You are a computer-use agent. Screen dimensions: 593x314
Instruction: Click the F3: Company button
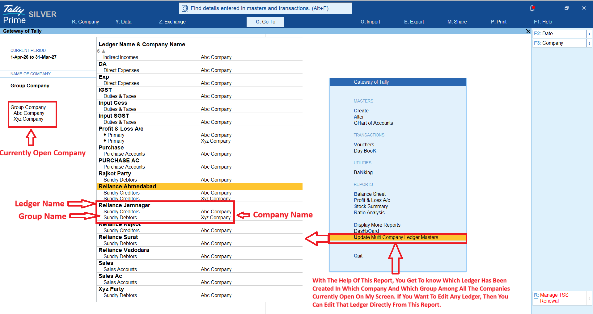point(559,43)
